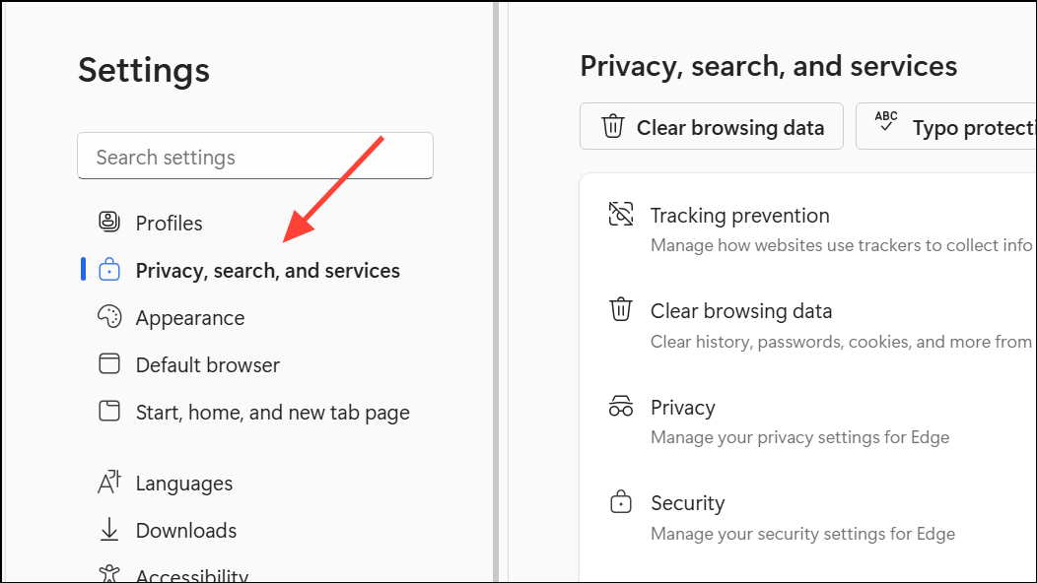The width and height of the screenshot is (1037, 583).
Task: Click the Tracking prevention icon
Action: point(620,214)
